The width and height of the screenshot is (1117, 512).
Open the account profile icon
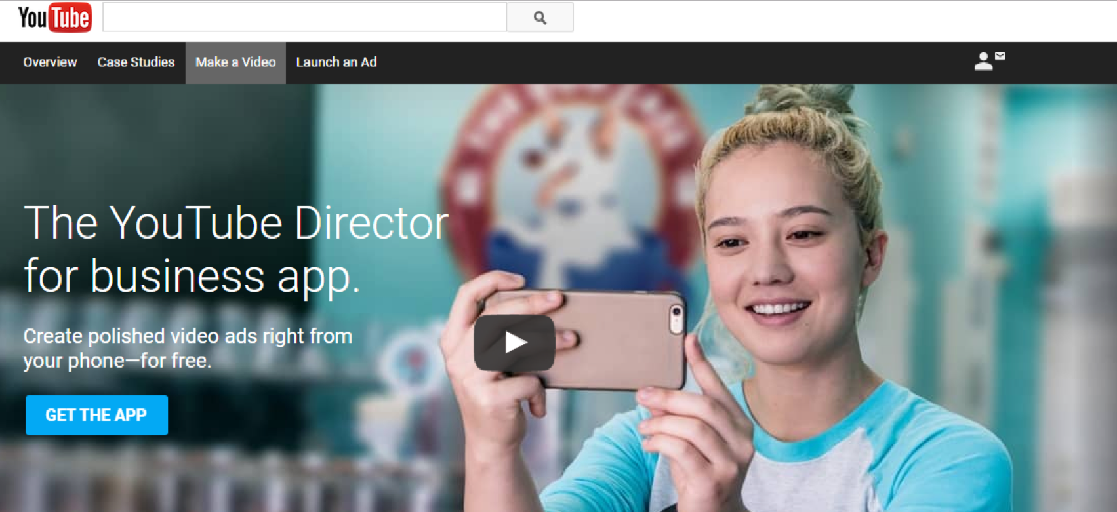pos(983,62)
